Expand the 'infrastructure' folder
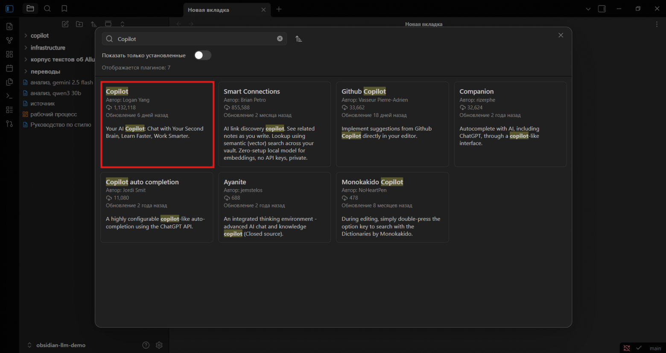The height and width of the screenshot is (353, 666). coord(48,48)
